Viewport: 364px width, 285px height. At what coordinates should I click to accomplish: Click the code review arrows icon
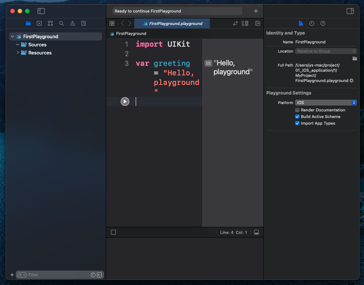[x=235, y=24]
